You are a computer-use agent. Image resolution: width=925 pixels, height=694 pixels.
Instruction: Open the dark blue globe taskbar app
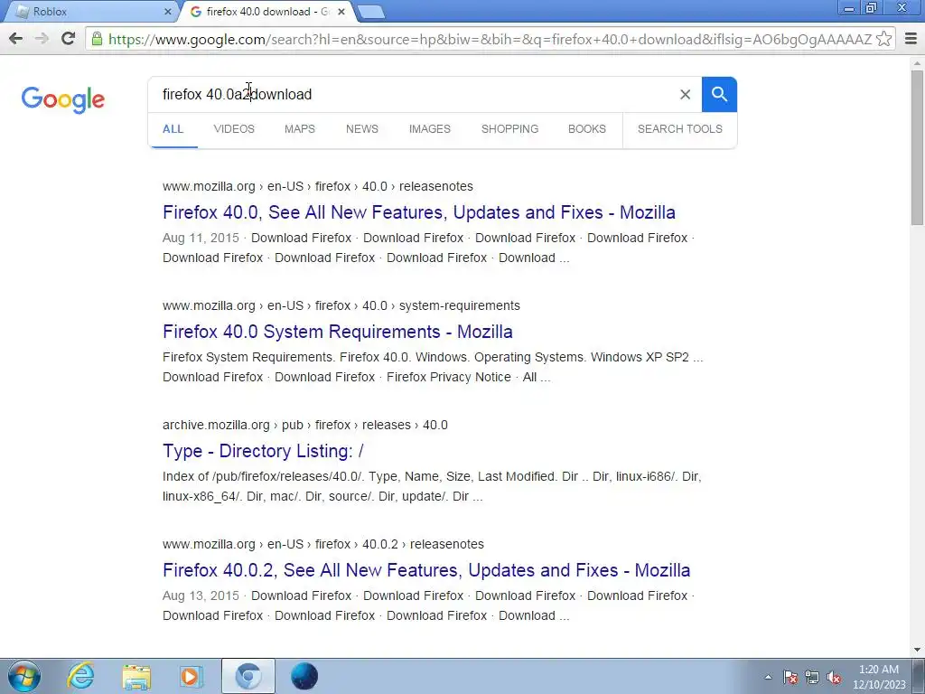coord(304,676)
